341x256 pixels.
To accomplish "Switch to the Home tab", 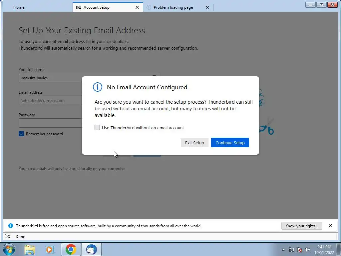I will (19, 7).
